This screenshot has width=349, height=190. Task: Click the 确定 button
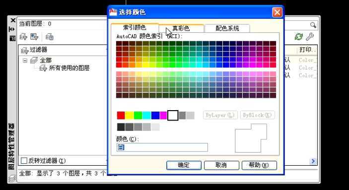[184, 165]
